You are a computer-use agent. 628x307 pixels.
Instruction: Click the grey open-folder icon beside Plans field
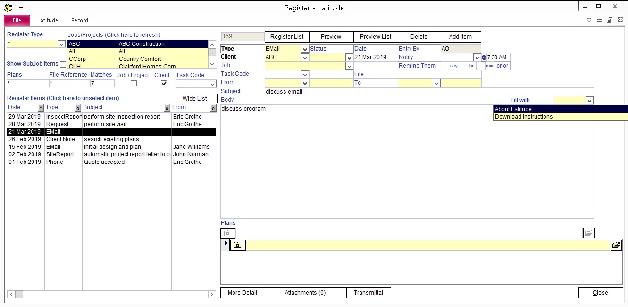click(588, 233)
